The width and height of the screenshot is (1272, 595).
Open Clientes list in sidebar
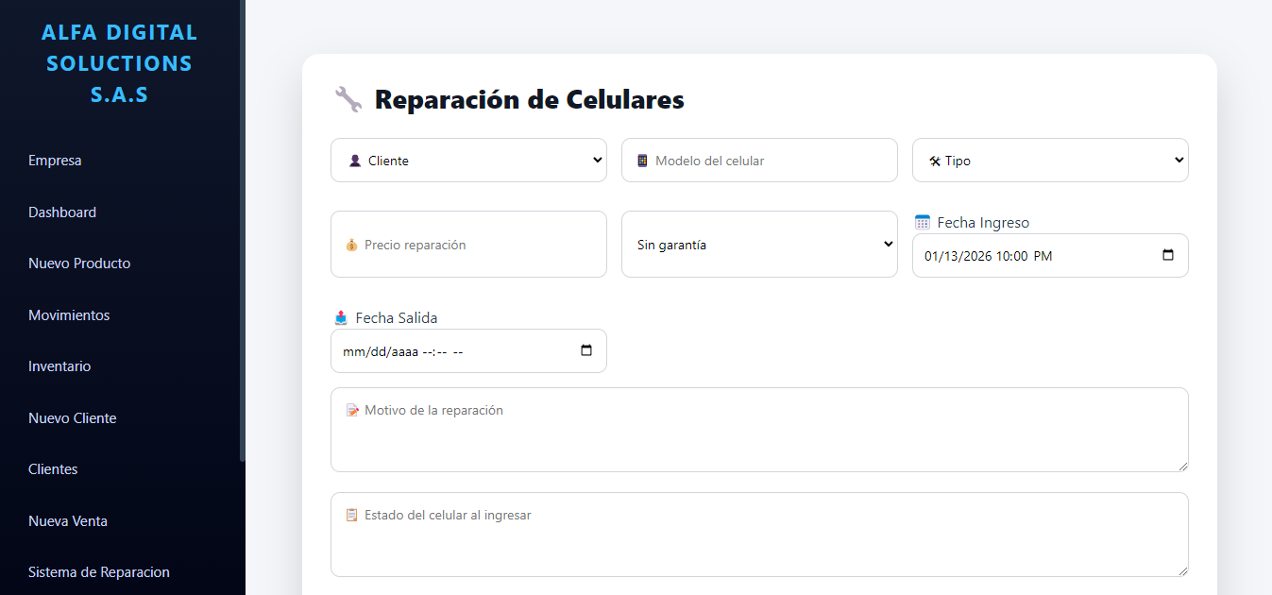[x=53, y=469]
